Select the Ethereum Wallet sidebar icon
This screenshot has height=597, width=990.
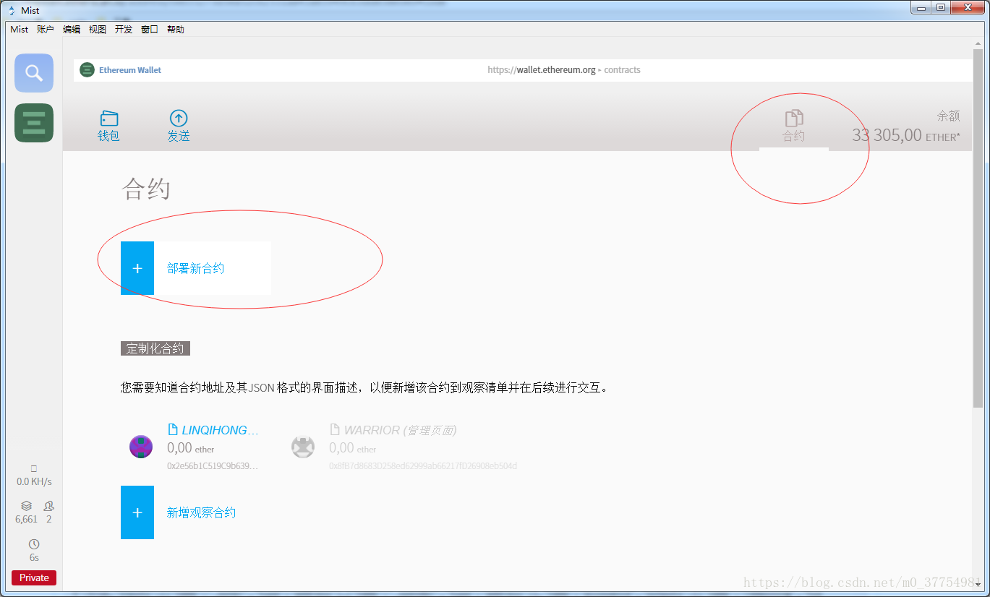pos(34,123)
